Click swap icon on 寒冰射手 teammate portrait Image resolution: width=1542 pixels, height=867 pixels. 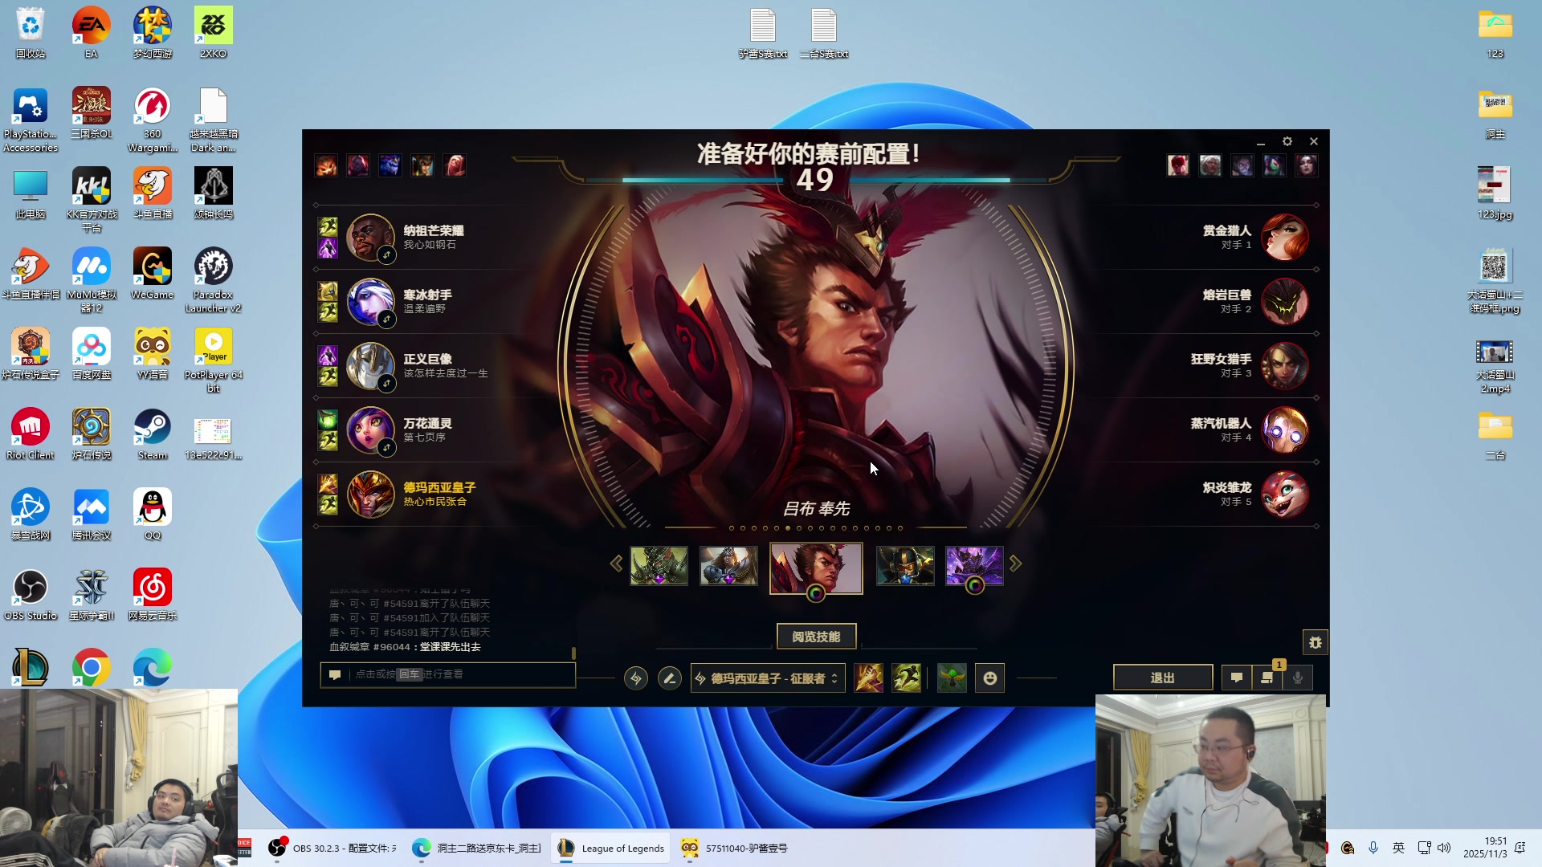click(x=386, y=319)
